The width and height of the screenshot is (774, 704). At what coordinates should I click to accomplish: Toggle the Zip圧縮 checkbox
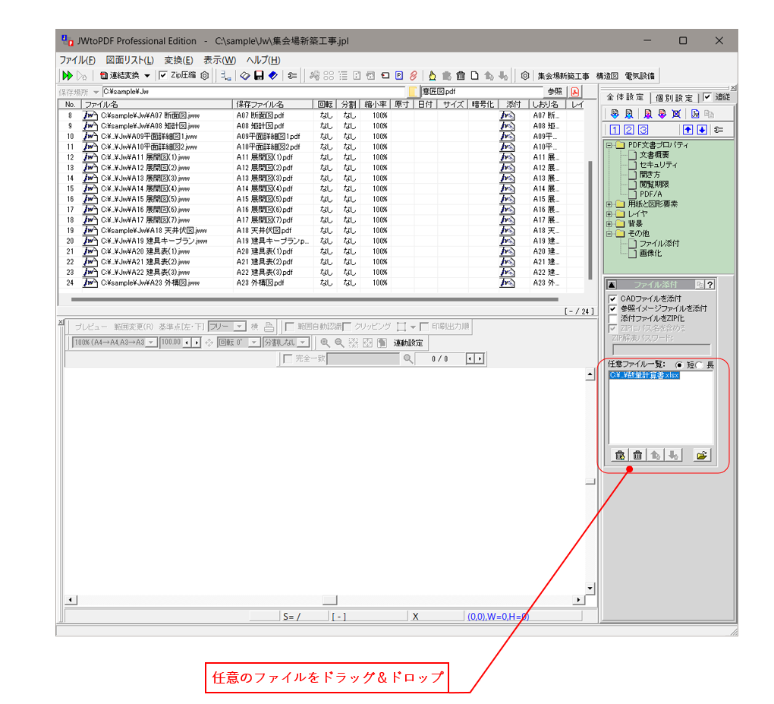point(163,75)
